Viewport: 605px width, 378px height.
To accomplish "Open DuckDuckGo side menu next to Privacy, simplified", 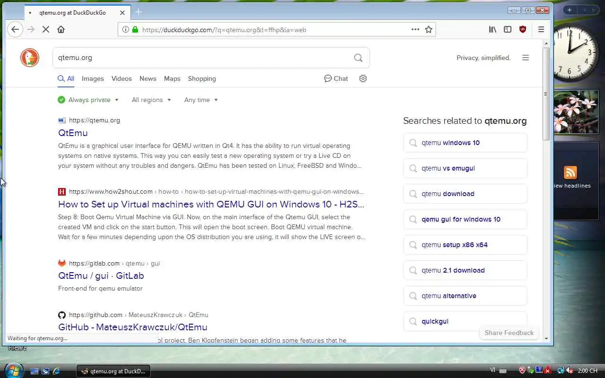I will (x=525, y=58).
